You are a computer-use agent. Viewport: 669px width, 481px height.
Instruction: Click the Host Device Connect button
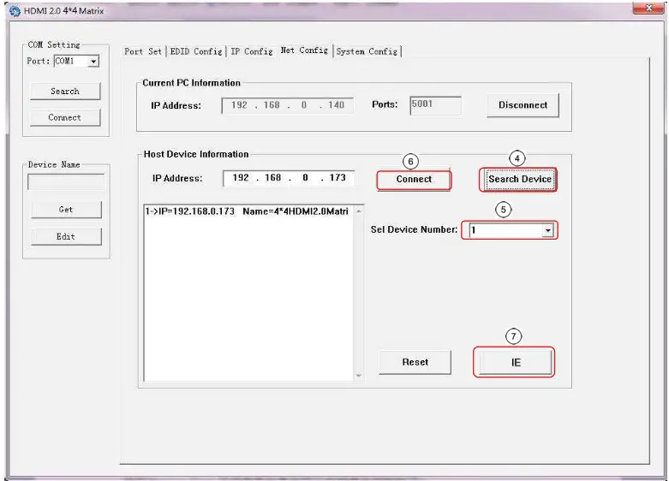click(x=414, y=180)
